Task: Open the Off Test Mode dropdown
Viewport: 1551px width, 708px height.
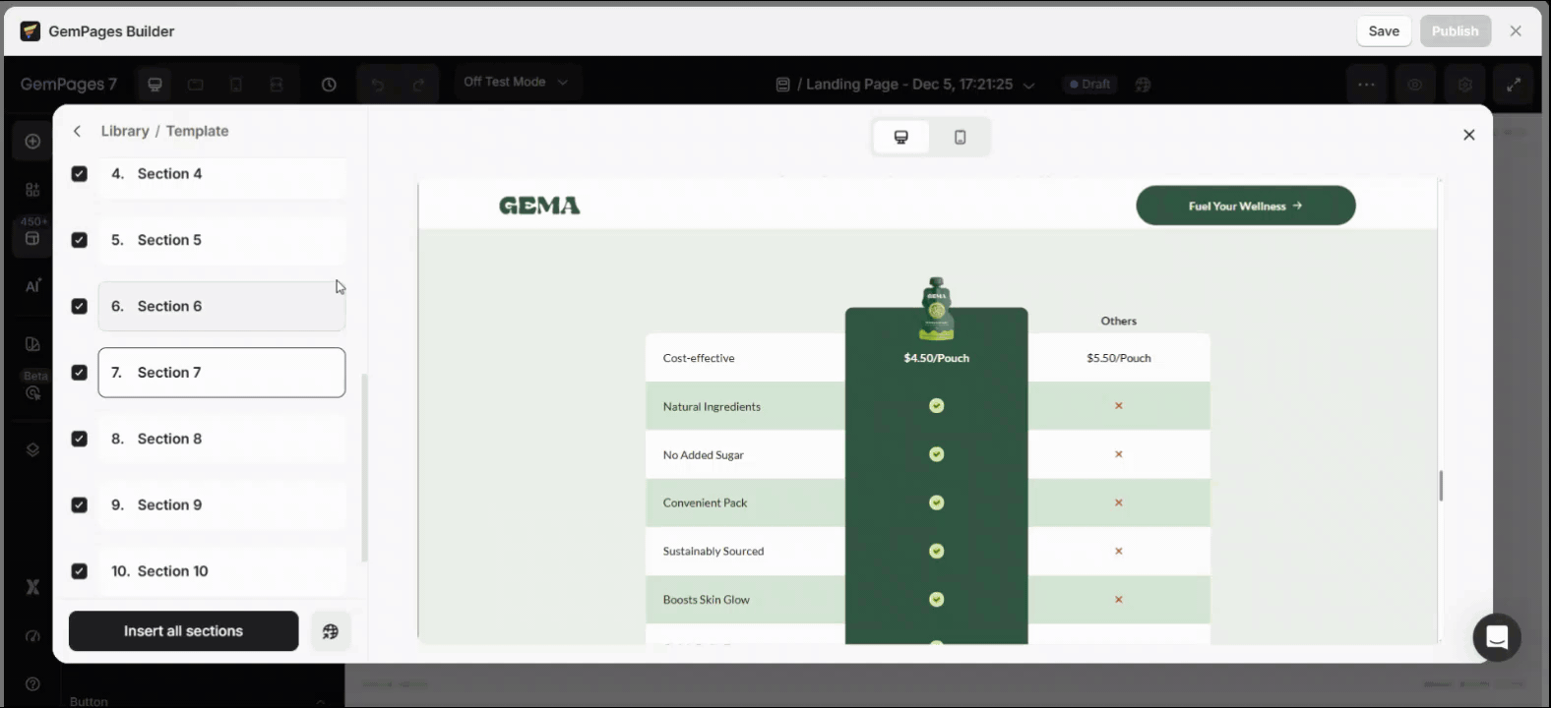Action: (x=517, y=82)
